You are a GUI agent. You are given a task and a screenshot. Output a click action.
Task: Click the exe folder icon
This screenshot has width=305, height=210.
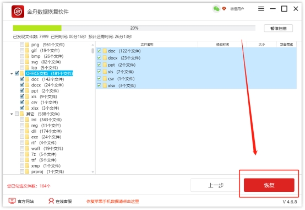coord(27,137)
